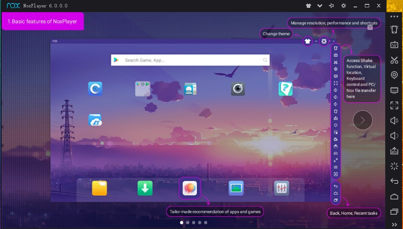
Task: Click the Shake function icon in sidebar
Action: [x=394, y=29]
